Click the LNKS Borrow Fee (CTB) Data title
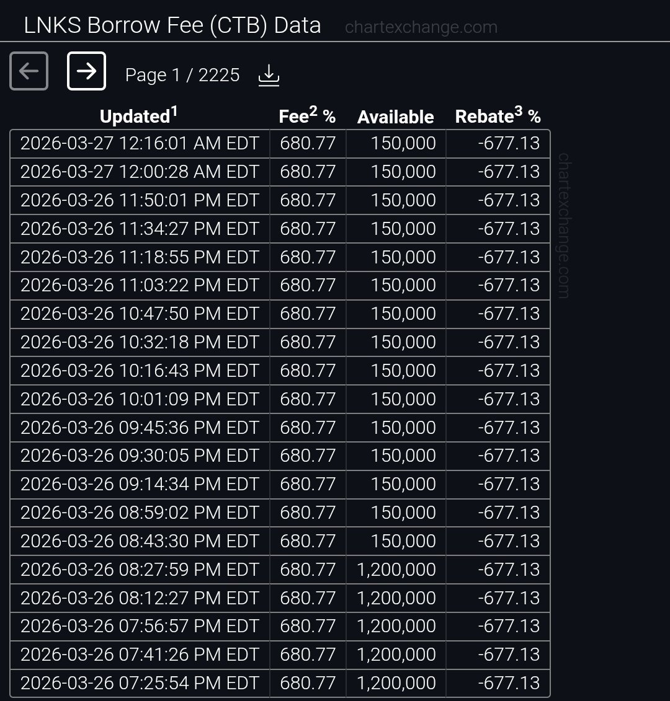The width and height of the screenshot is (670, 701). (172, 25)
